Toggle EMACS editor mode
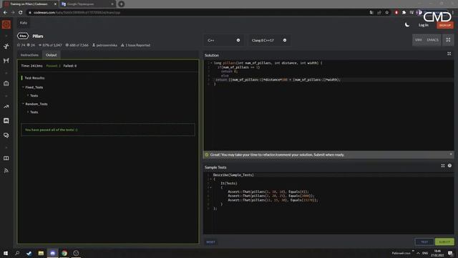This screenshot has width=458, height=258. click(x=432, y=40)
